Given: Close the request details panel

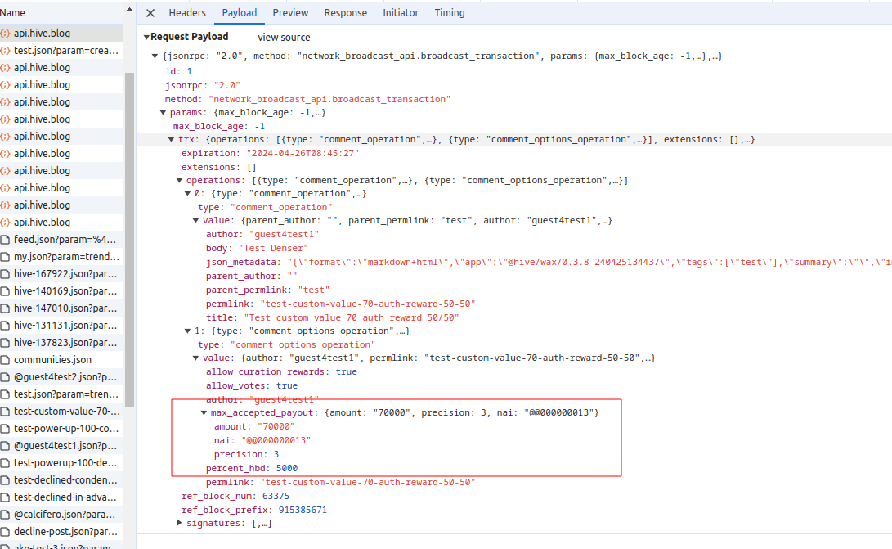Looking at the screenshot, I should tap(150, 13).
